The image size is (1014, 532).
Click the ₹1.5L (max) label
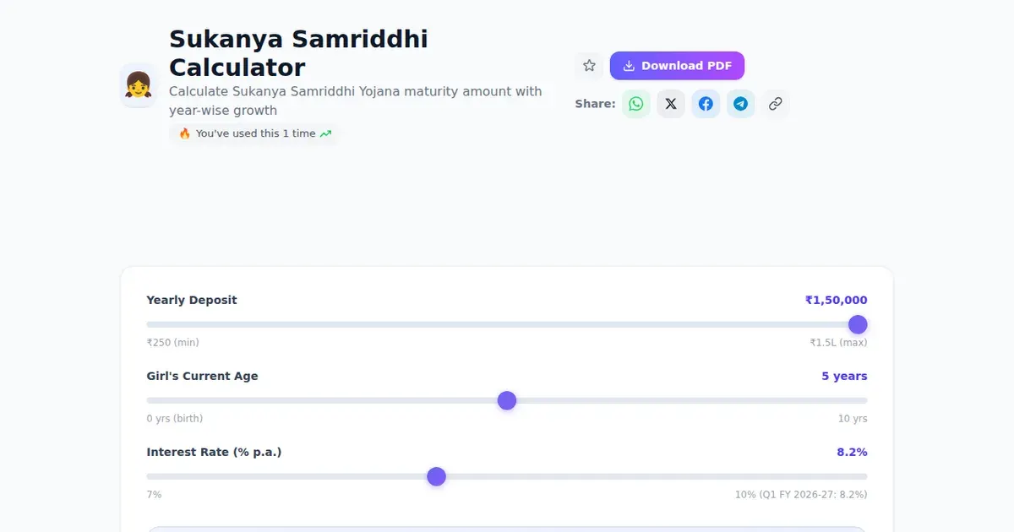(x=838, y=343)
